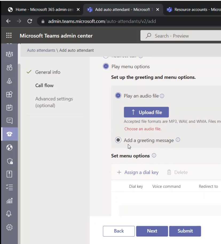221x244 pixels.
Task: Select the 'Add a greeting message' radio button
Action: coord(118,140)
